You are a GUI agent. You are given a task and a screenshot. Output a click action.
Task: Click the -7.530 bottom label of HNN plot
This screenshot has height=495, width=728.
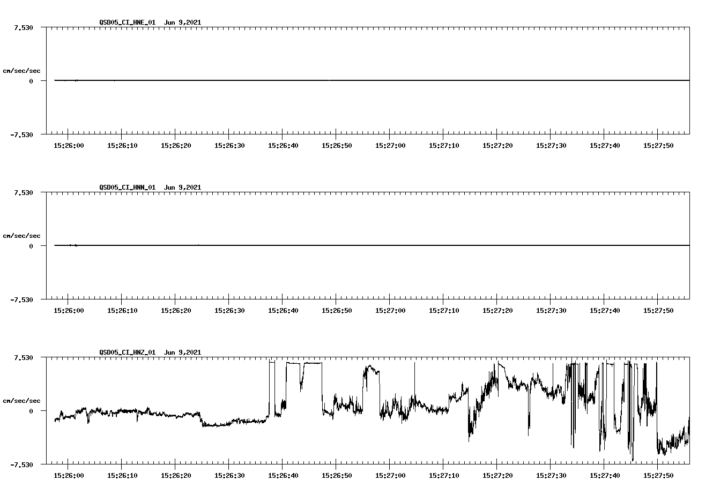pos(22,299)
